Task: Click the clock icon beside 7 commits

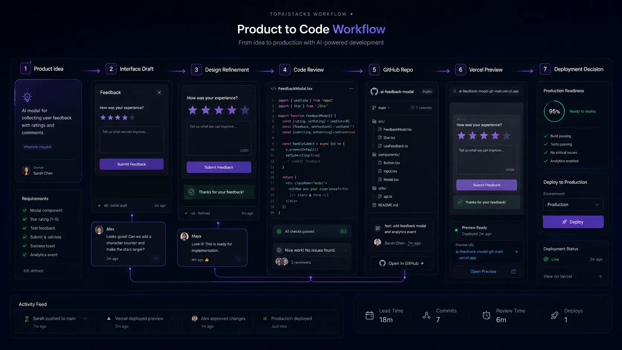Action: point(412,108)
